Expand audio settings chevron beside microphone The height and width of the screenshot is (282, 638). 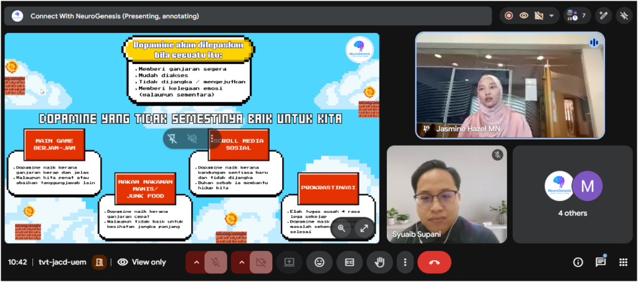(196, 262)
